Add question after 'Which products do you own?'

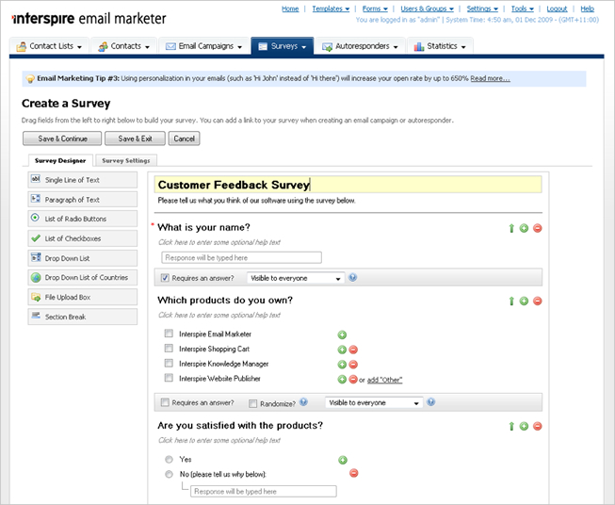524,301
